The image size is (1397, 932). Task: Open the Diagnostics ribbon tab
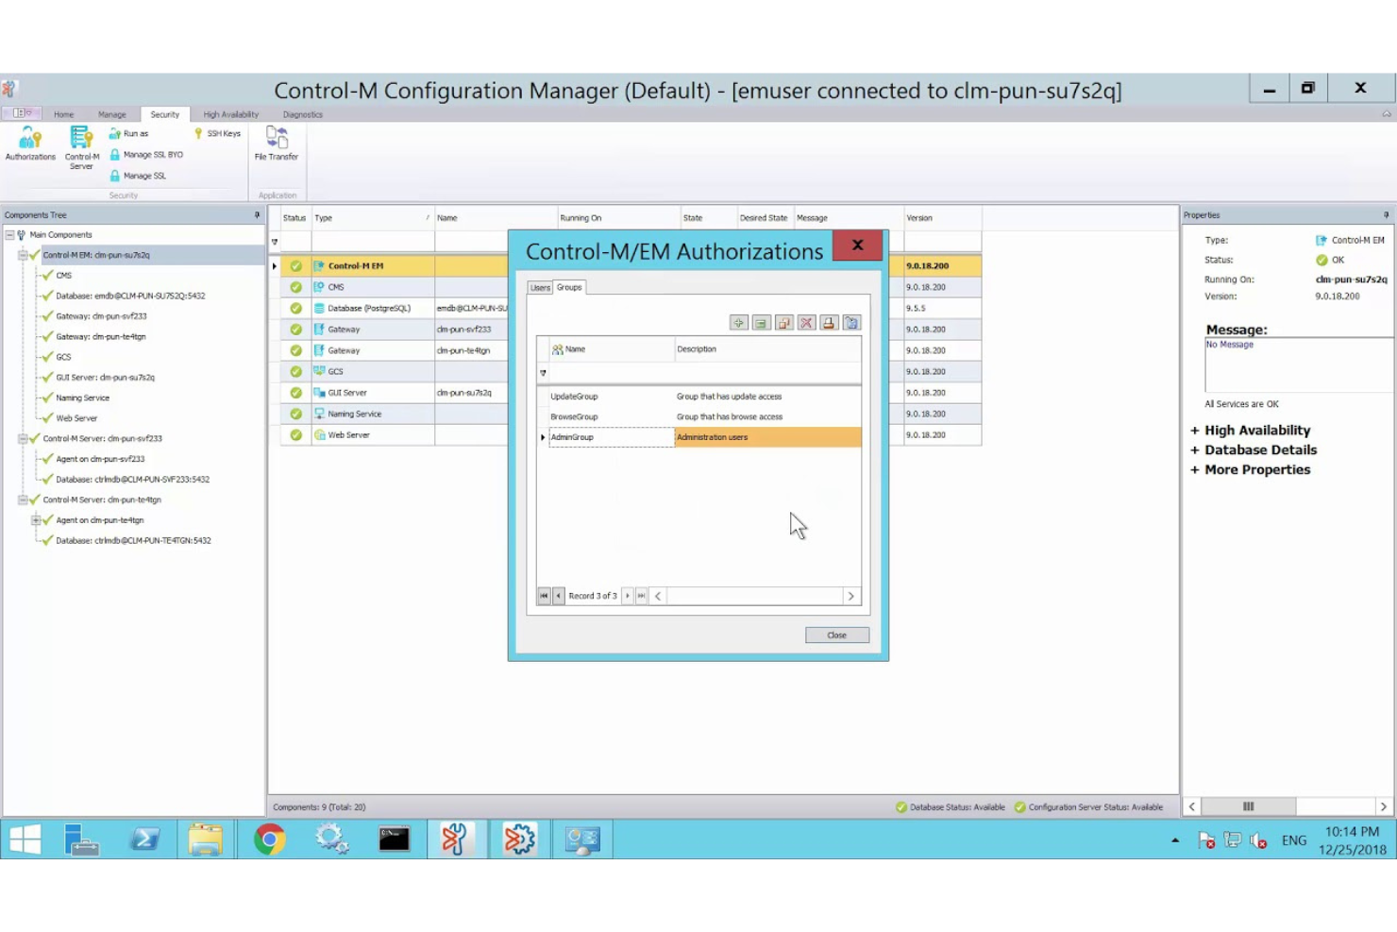[302, 114]
